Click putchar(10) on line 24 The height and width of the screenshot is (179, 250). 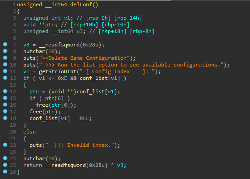(x=40, y=158)
